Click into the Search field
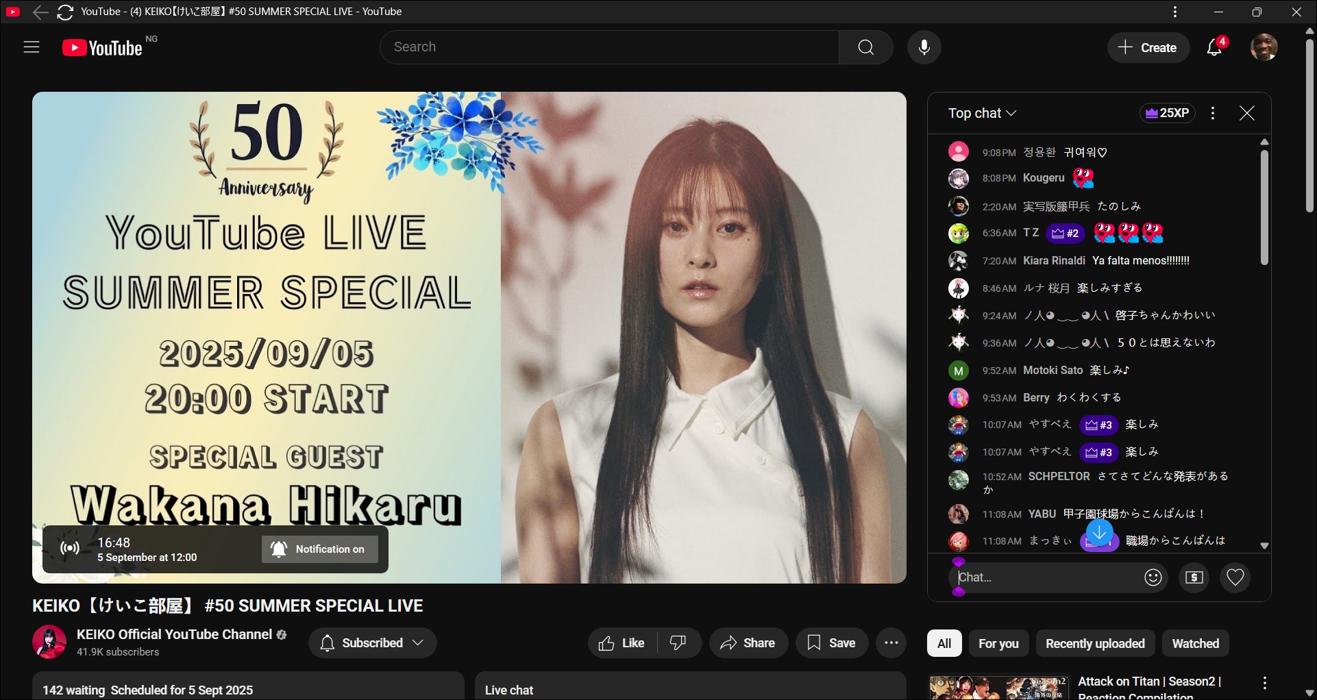 tap(610, 47)
